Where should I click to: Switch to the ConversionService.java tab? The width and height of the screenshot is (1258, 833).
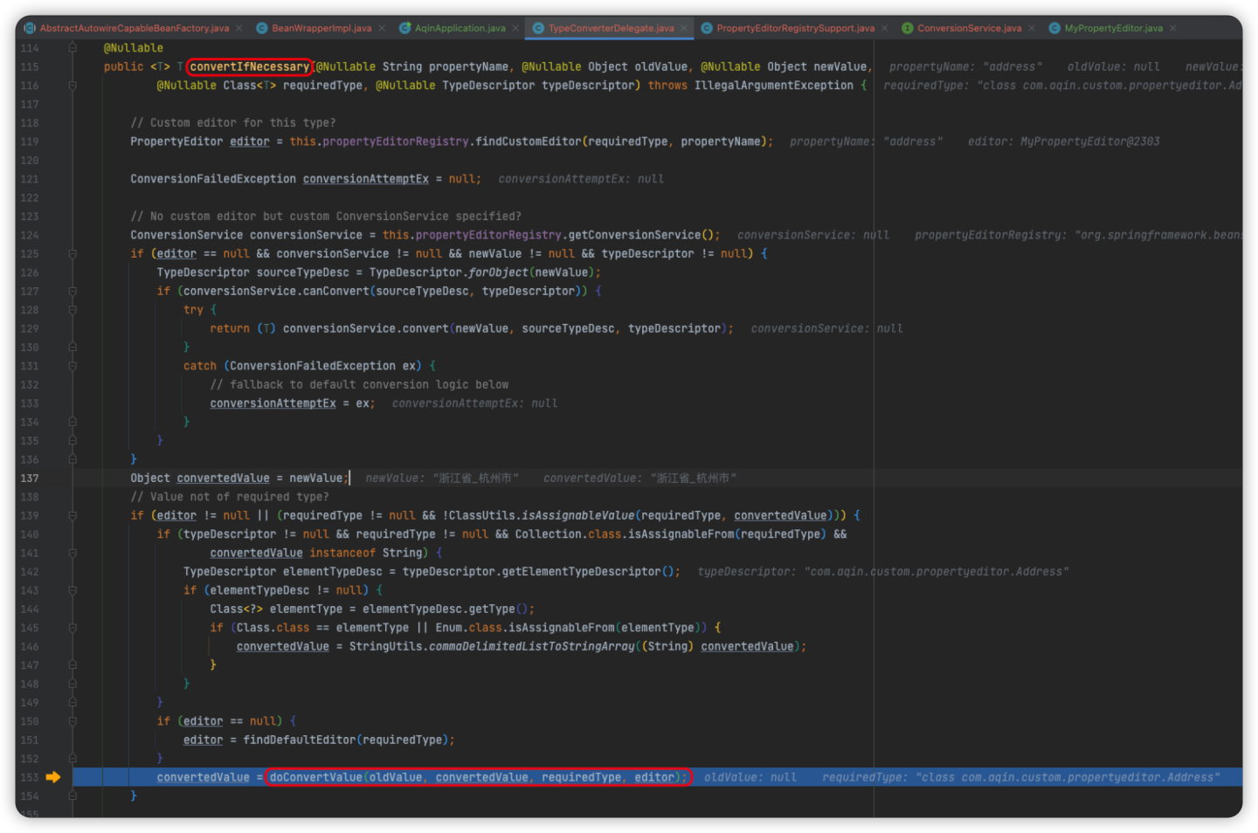[x=969, y=28]
